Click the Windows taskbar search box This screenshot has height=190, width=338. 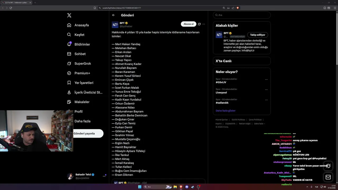[x=158, y=187]
